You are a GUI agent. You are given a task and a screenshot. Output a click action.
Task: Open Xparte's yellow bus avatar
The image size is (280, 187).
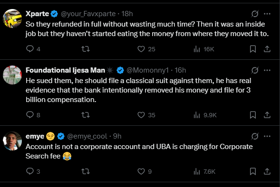[12, 19]
